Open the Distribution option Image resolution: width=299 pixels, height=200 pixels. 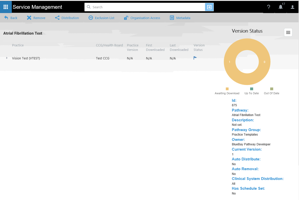point(67,18)
